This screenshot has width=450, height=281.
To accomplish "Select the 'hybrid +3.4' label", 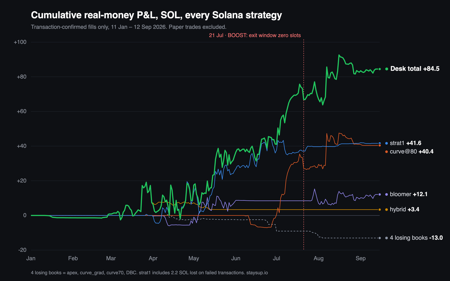I will [x=404, y=210].
